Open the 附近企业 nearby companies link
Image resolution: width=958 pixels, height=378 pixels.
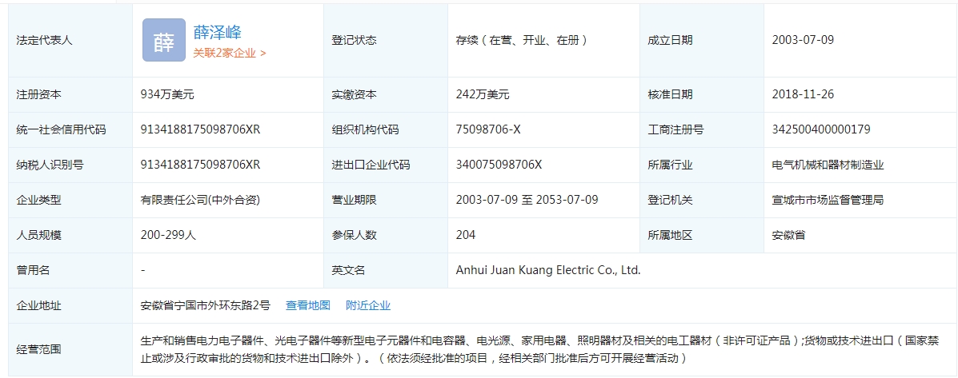(x=368, y=305)
